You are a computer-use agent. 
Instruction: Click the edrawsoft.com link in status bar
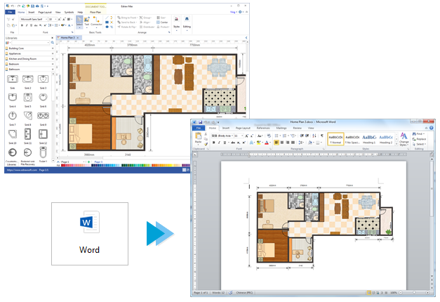(x=21, y=170)
